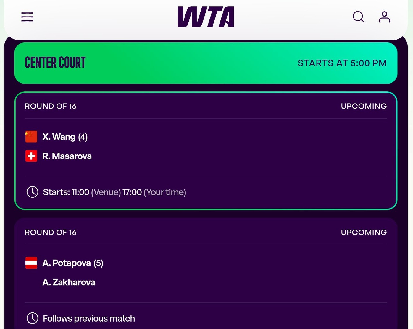
Task: Click the Starts at 5:00 PM label
Action: click(342, 63)
